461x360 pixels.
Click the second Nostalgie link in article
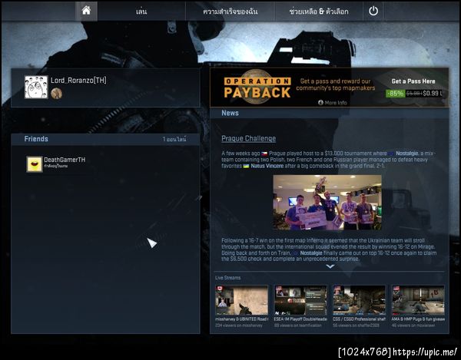click(x=311, y=253)
